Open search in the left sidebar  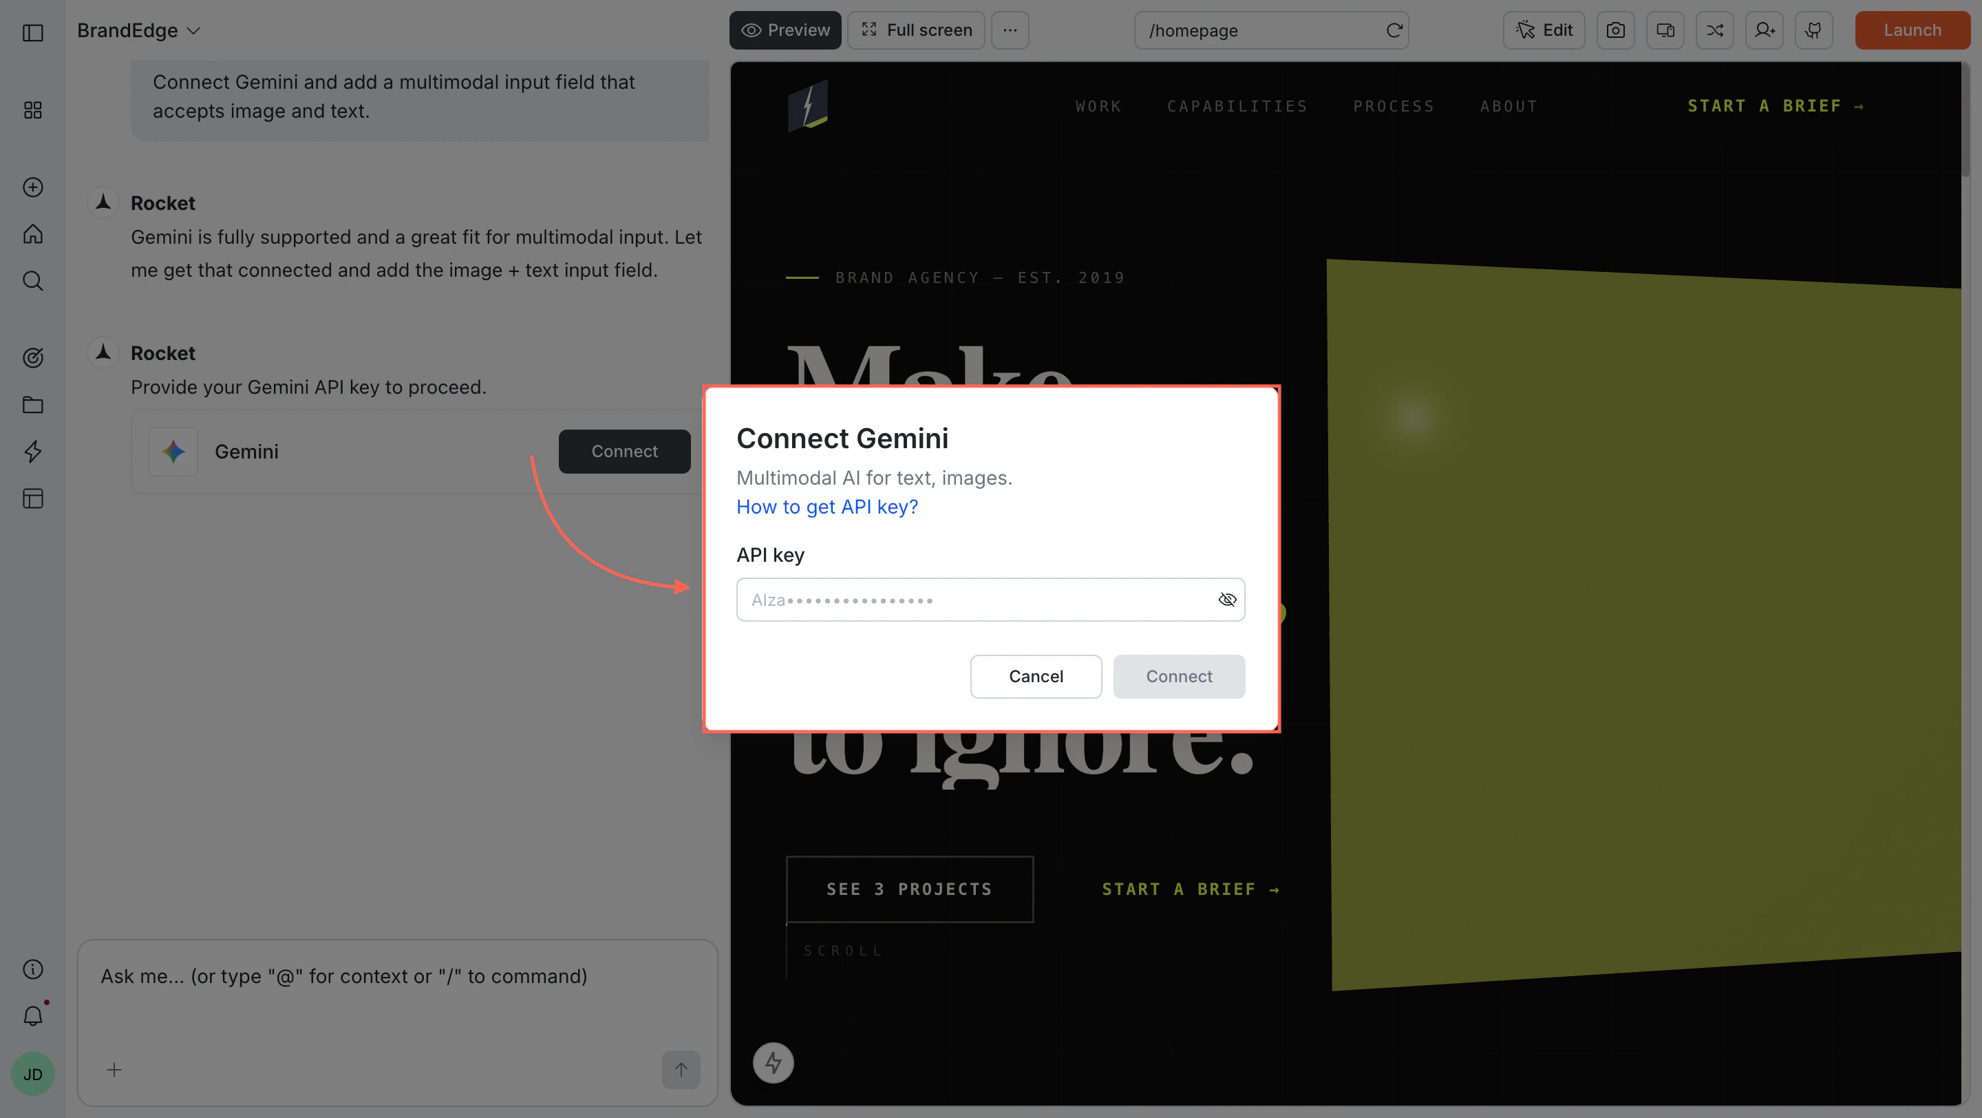pos(32,281)
